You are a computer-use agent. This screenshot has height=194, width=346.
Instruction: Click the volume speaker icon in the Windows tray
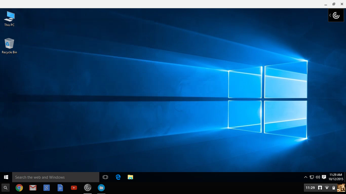[318, 177]
